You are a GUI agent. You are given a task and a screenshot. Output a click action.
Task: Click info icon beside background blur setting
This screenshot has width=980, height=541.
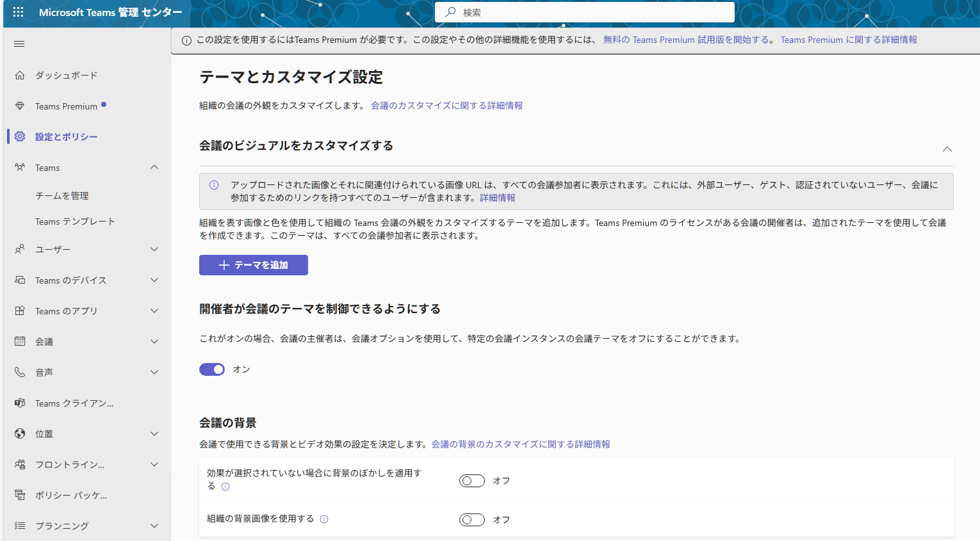coord(225,487)
